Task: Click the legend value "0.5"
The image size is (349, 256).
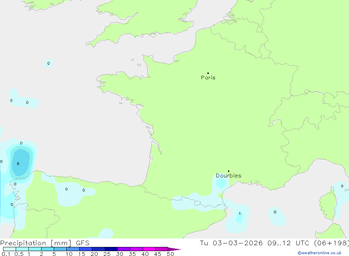Action: (19, 254)
